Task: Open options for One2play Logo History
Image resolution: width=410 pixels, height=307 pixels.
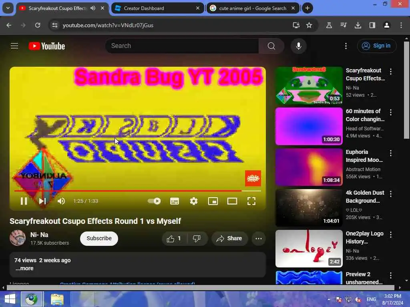Action: (391, 234)
